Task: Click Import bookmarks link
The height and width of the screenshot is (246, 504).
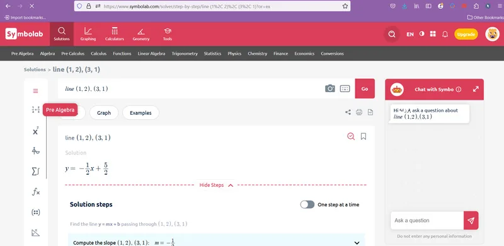Action: pos(25,18)
